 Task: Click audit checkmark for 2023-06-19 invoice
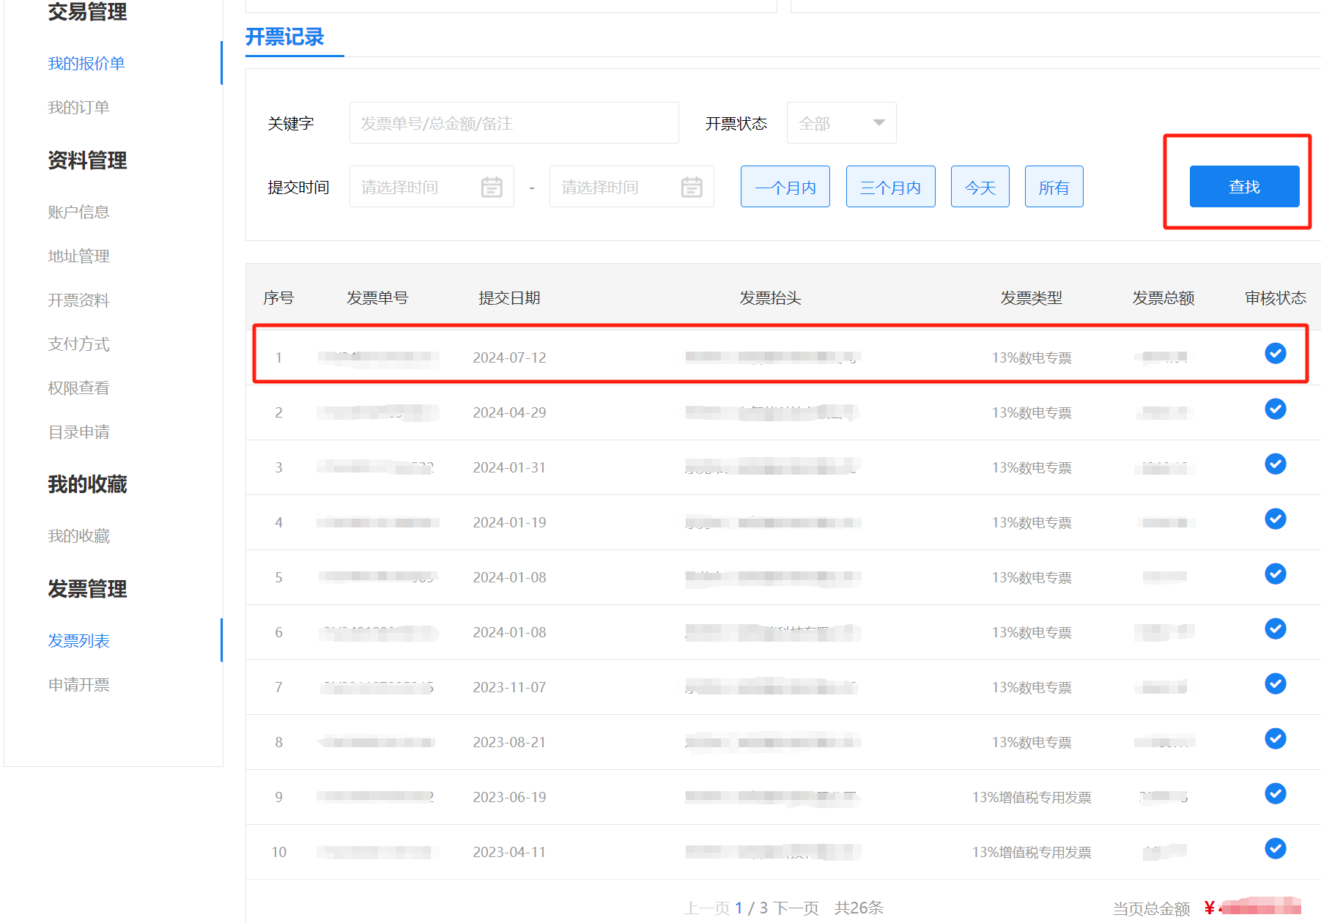tap(1275, 793)
